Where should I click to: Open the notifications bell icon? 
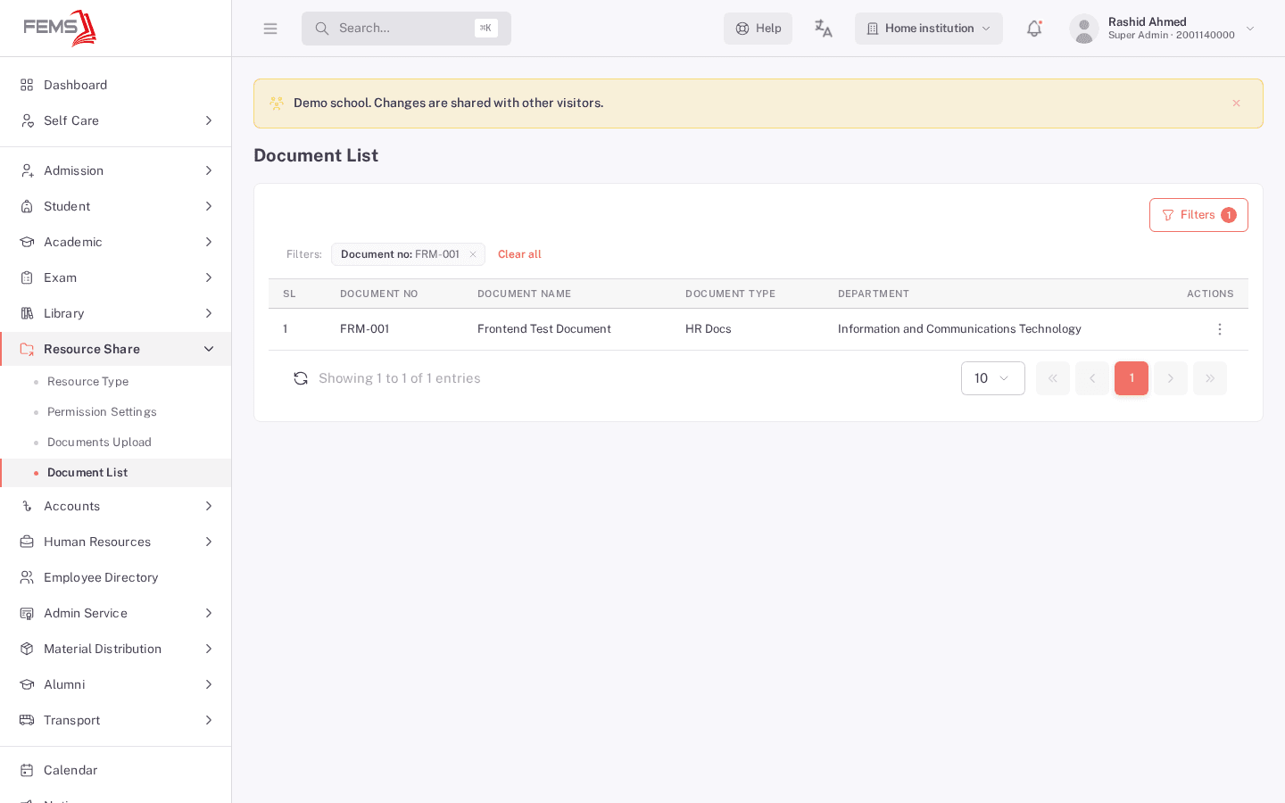point(1034,29)
